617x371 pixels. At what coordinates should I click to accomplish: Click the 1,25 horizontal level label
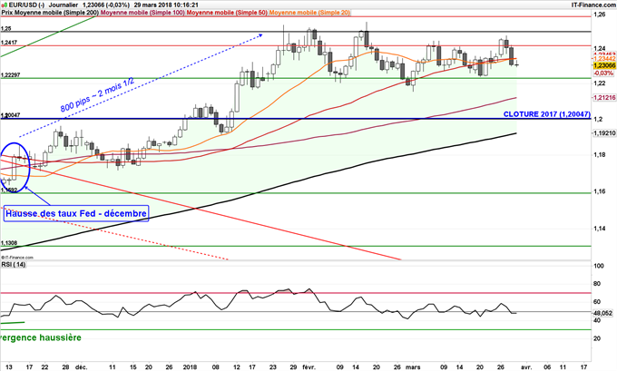tap(6, 29)
